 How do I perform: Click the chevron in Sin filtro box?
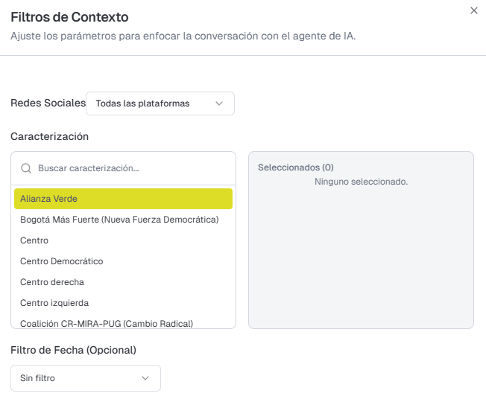click(145, 378)
